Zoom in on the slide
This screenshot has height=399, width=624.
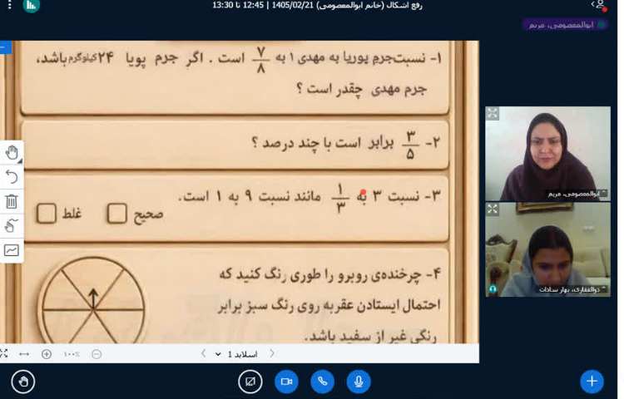coord(47,353)
